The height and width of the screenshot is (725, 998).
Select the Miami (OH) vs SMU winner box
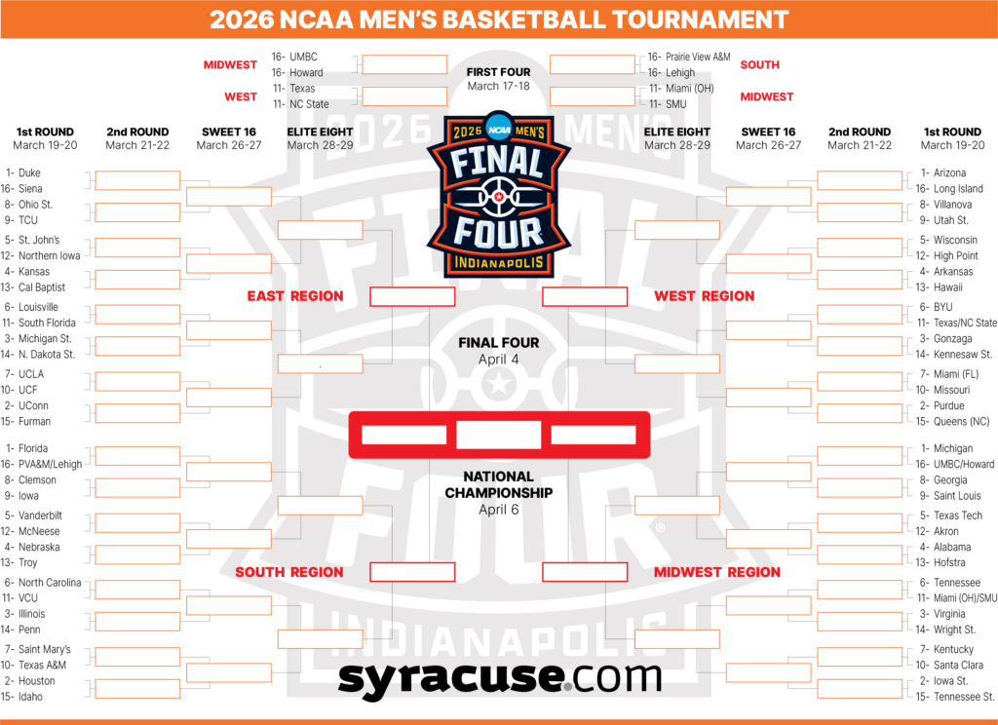593,96
